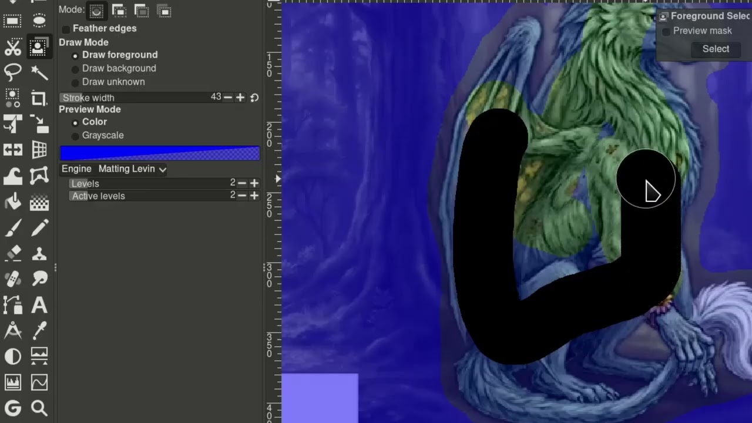Select the Foreground Select tool
Image resolution: width=752 pixels, height=423 pixels.
click(39, 47)
